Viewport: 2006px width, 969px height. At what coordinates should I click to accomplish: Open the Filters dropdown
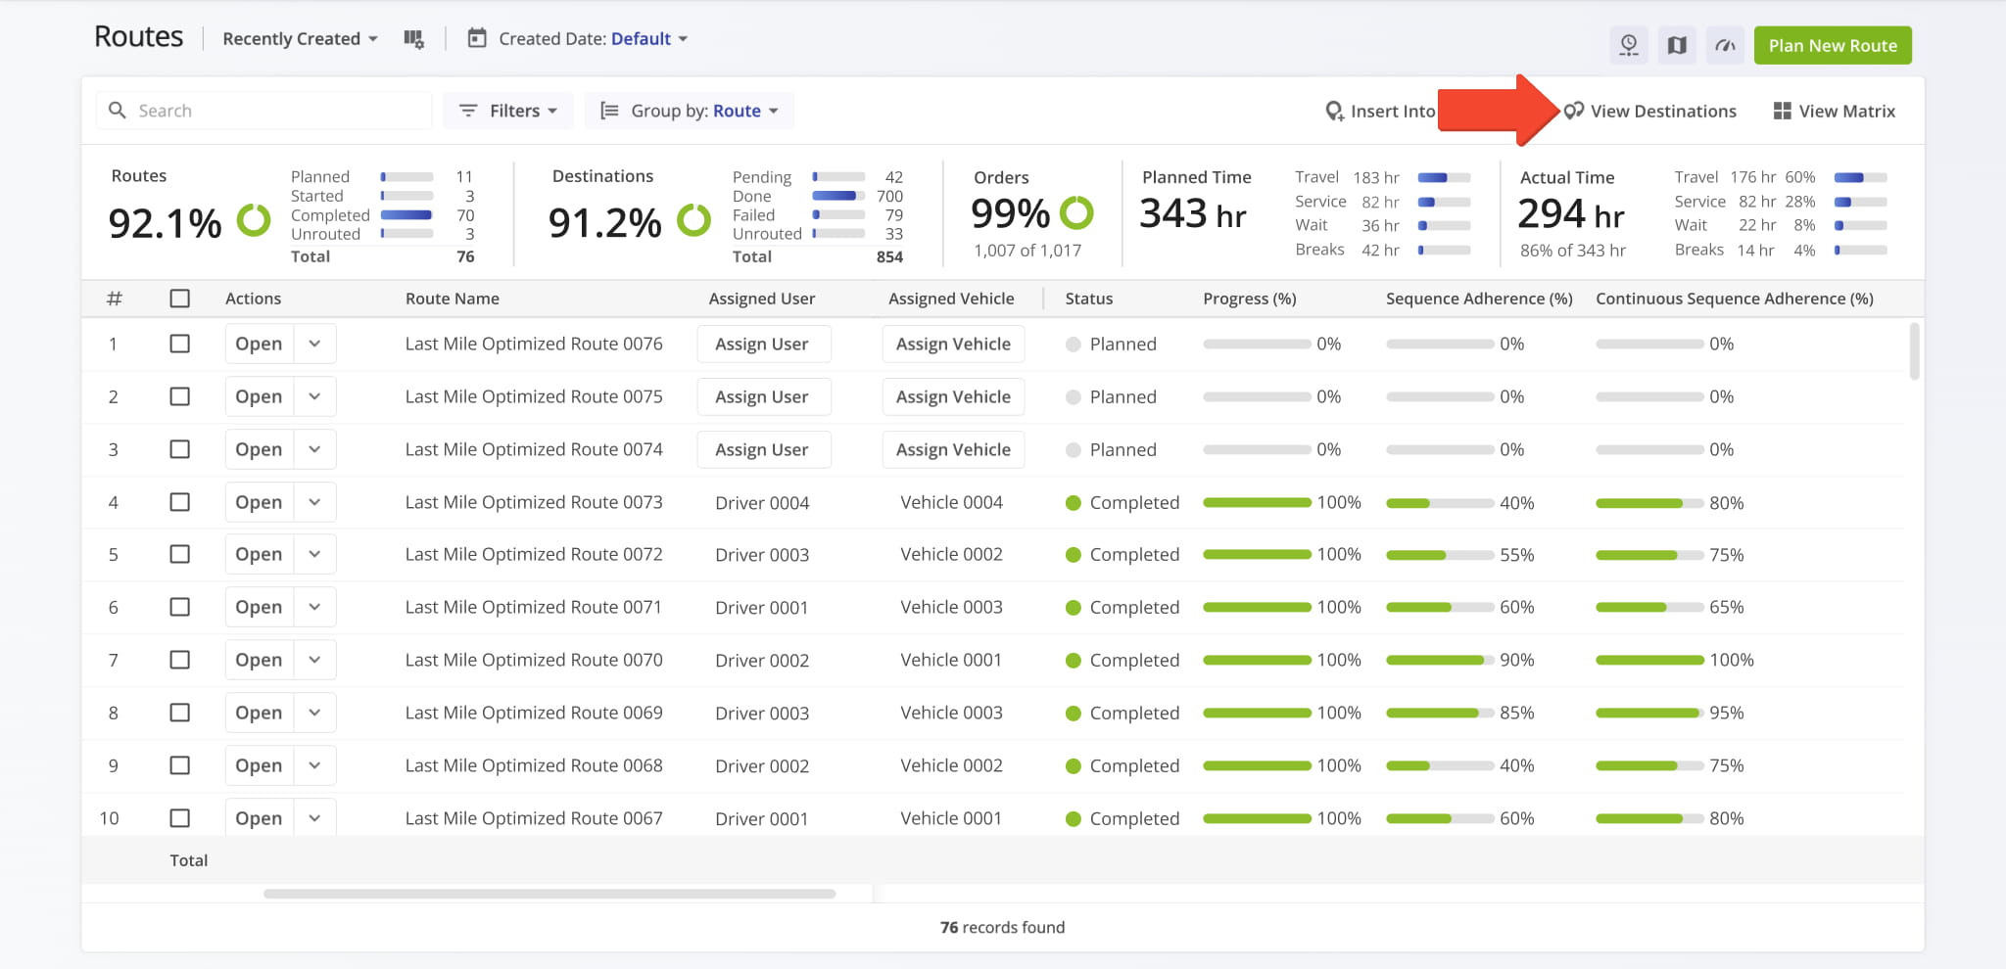509,111
